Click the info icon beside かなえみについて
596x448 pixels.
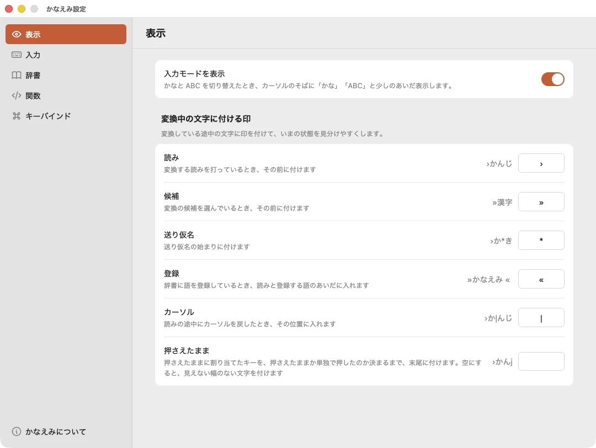[17, 431]
